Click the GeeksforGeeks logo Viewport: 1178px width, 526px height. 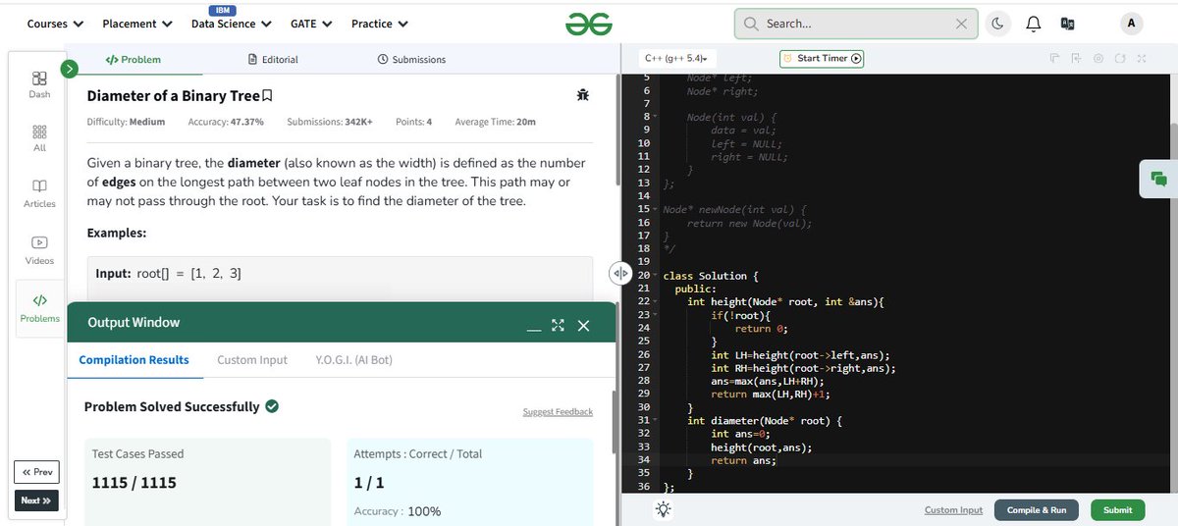tap(589, 24)
